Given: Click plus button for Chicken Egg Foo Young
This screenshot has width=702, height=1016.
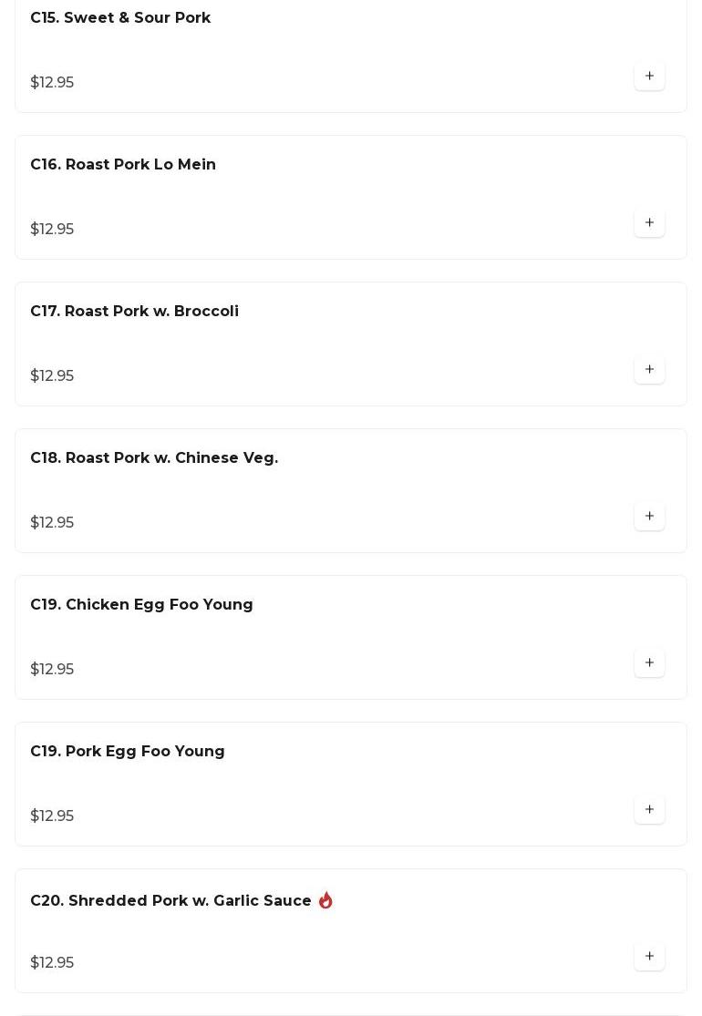Looking at the screenshot, I should pyautogui.click(x=649, y=662).
